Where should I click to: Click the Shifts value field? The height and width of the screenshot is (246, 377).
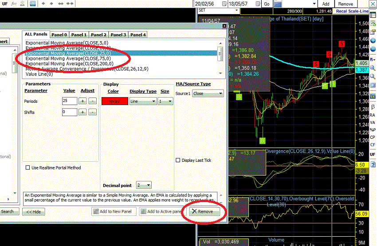point(70,112)
